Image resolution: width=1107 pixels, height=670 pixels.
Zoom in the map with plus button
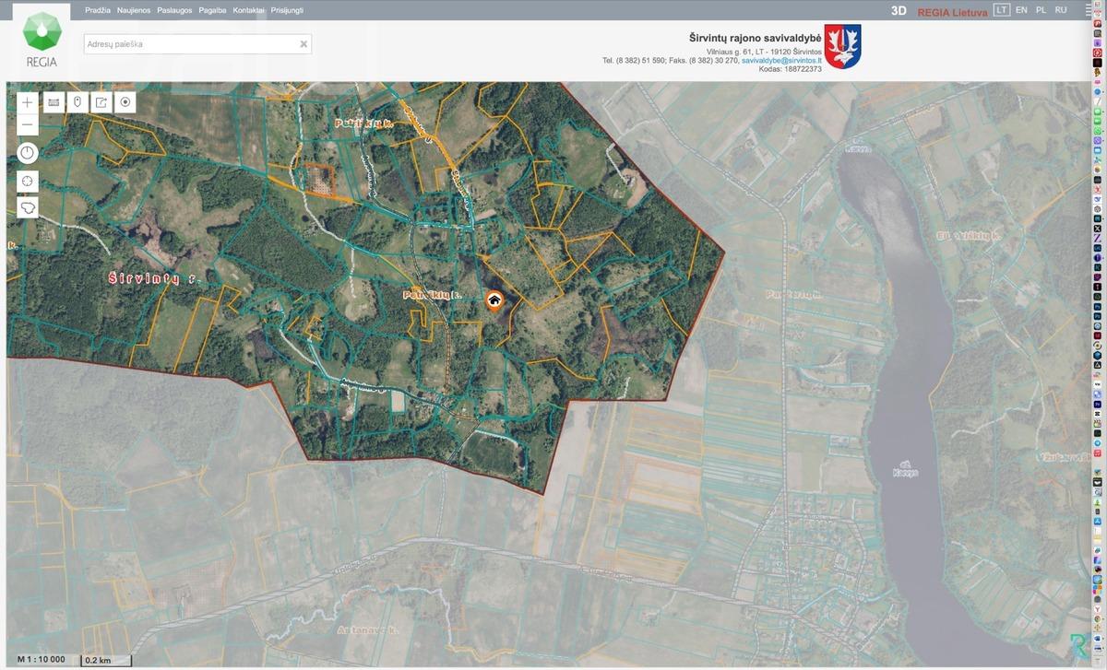pyautogui.click(x=28, y=102)
